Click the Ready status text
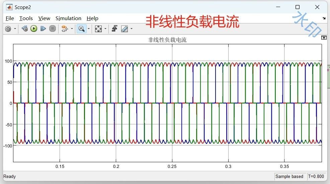Viewport: 330px width, 184px height. click(x=9, y=176)
